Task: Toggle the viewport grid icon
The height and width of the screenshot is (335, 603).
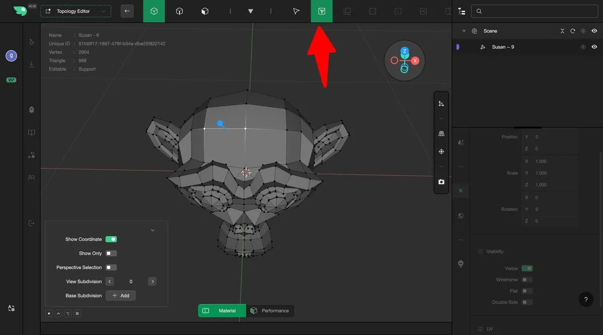Action: [x=441, y=134]
